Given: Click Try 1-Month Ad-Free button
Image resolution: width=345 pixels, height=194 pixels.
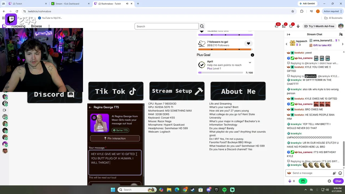Looking at the screenshot, I should click(x=319, y=26).
